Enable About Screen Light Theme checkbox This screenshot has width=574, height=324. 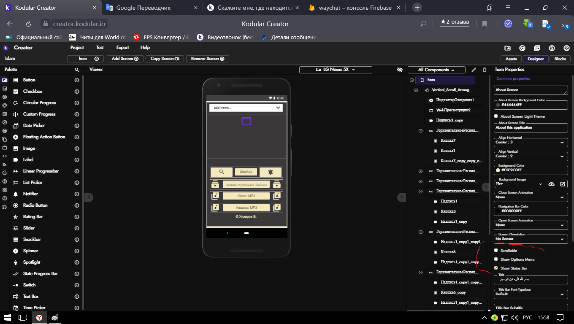point(496,116)
